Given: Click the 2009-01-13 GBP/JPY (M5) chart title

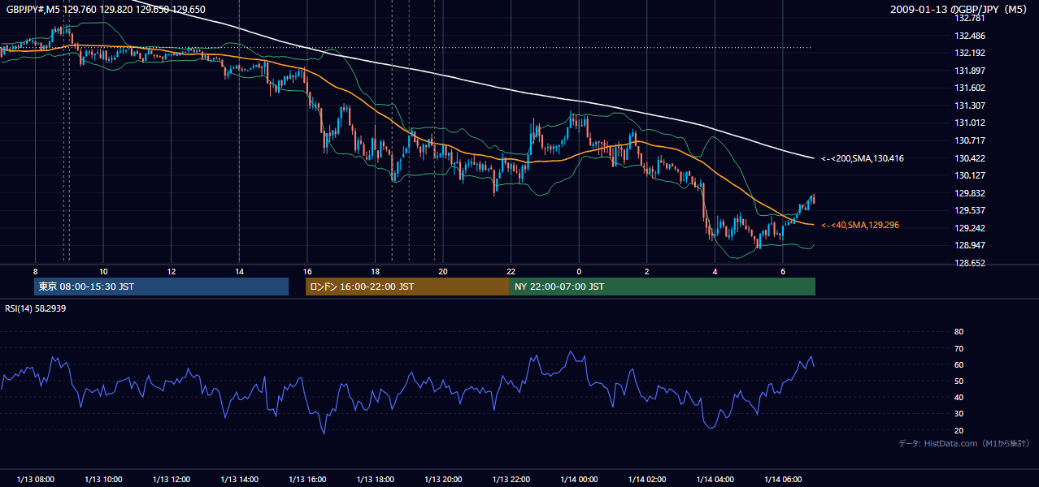Looking at the screenshot, I should [x=959, y=10].
